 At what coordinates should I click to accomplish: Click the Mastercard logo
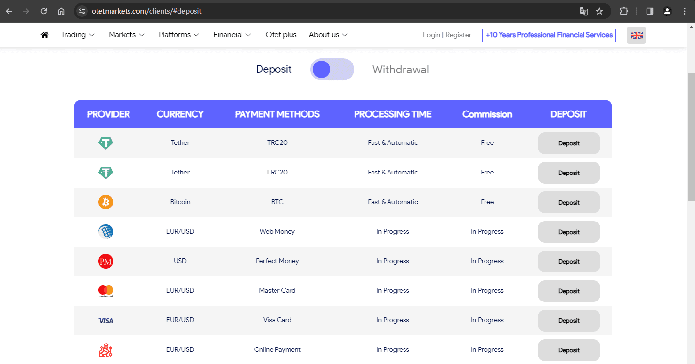pyautogui.click(x=106, y=291)
